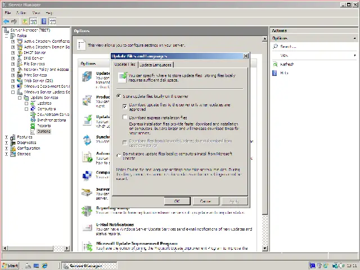Select 'Store update files locally' radio button
360x270 pixels.
click(x=119, y=96)
